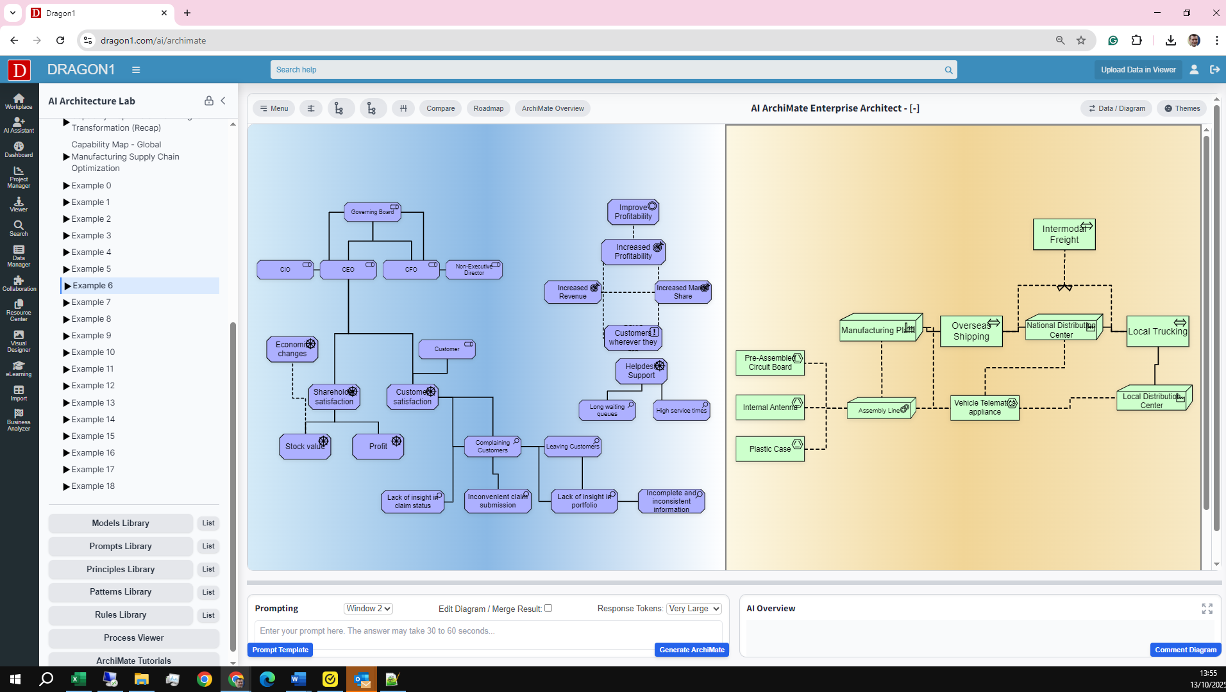The width and height of the screenshot is (1226, 692).
Task: Expand the Example 10 tree item
Action: pyautogui.click(x=66, y=352)
